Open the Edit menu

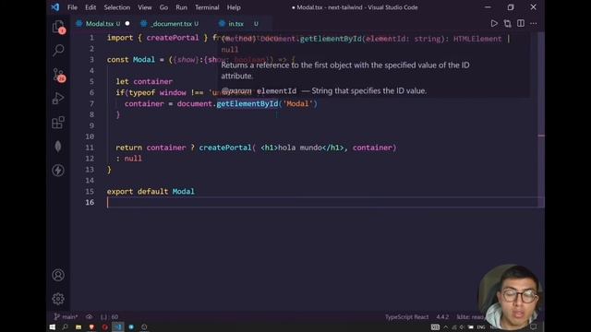(90, 7)
